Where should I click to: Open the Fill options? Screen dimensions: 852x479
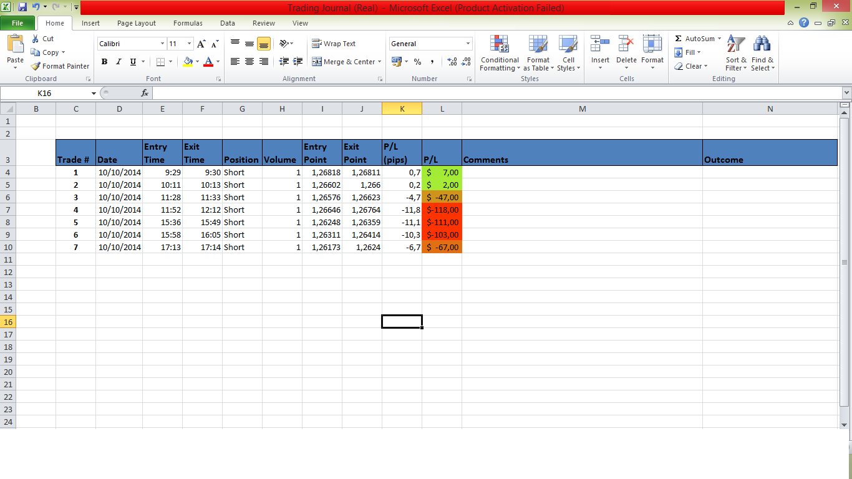coord(688,52)
